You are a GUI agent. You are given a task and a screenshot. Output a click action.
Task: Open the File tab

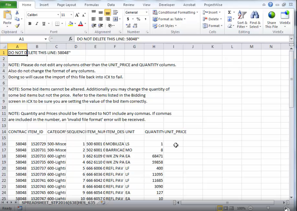tap(8, 5)
